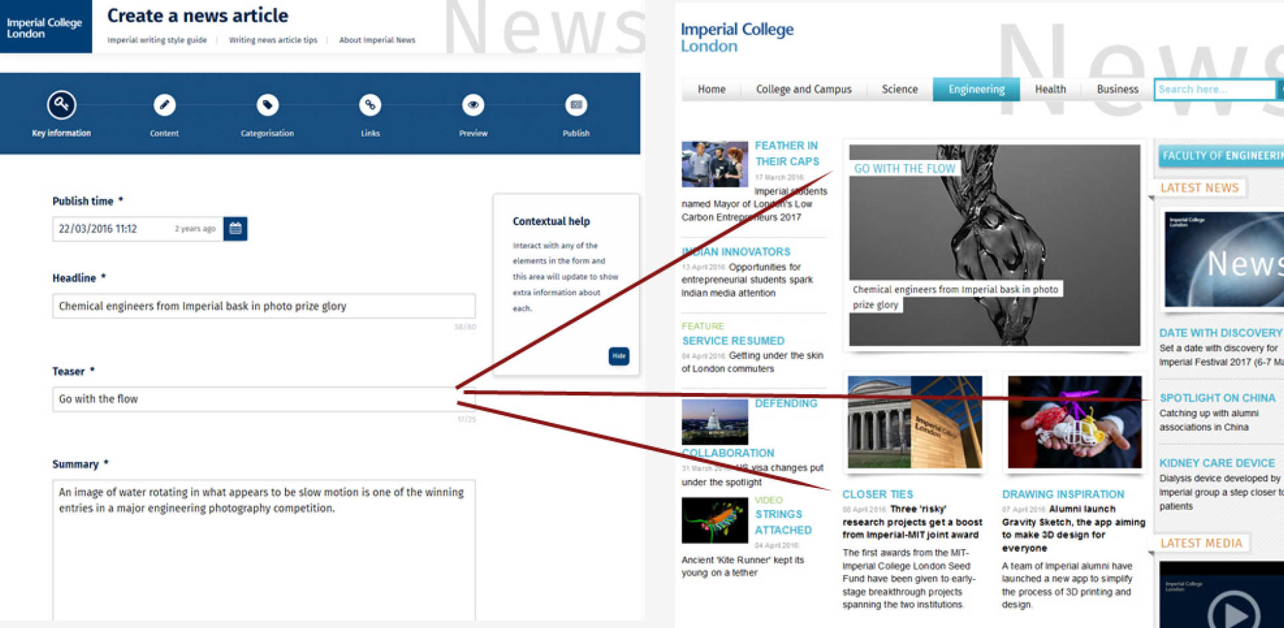Click the Preview eye step icon
This screenshot has height=628, width=1284.
tap(473, 105)
